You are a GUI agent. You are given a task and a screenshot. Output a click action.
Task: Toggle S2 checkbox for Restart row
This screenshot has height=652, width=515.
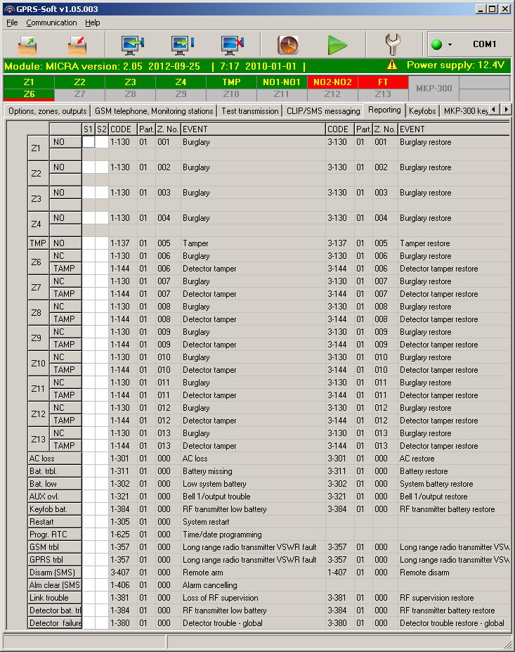pyautogui.click(x=102, y=522)
